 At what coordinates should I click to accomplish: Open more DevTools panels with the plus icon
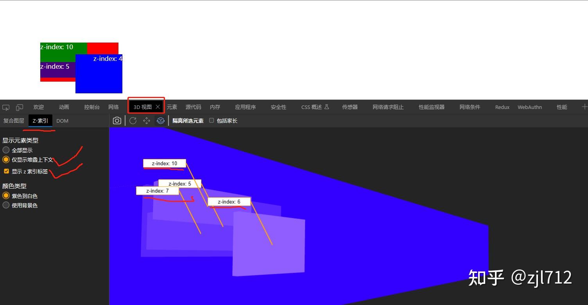click(x=584, y=107)
